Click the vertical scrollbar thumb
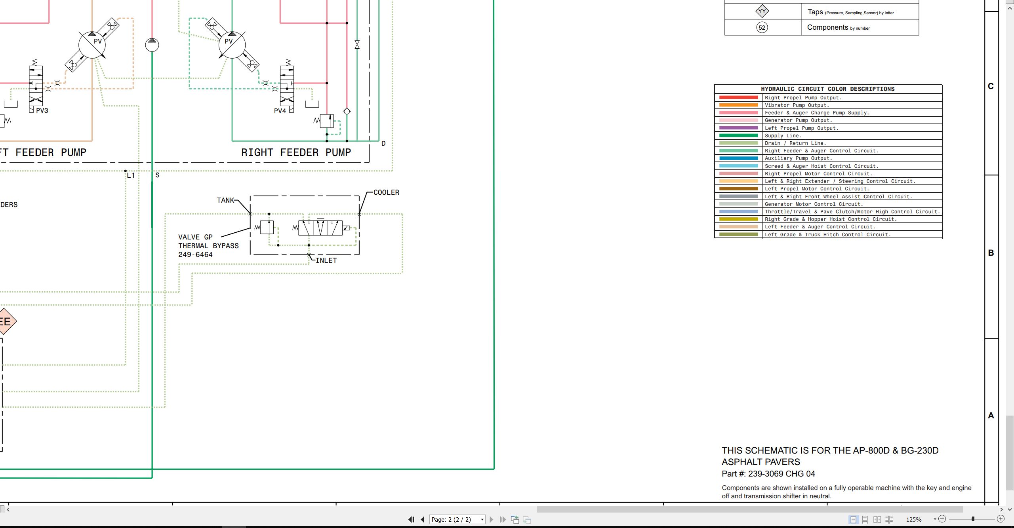 [x=1010, y=452]
